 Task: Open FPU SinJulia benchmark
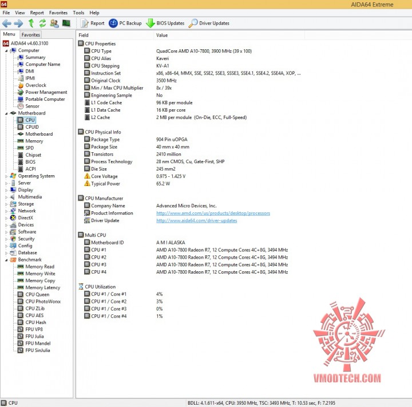click(x=38, y=350)
